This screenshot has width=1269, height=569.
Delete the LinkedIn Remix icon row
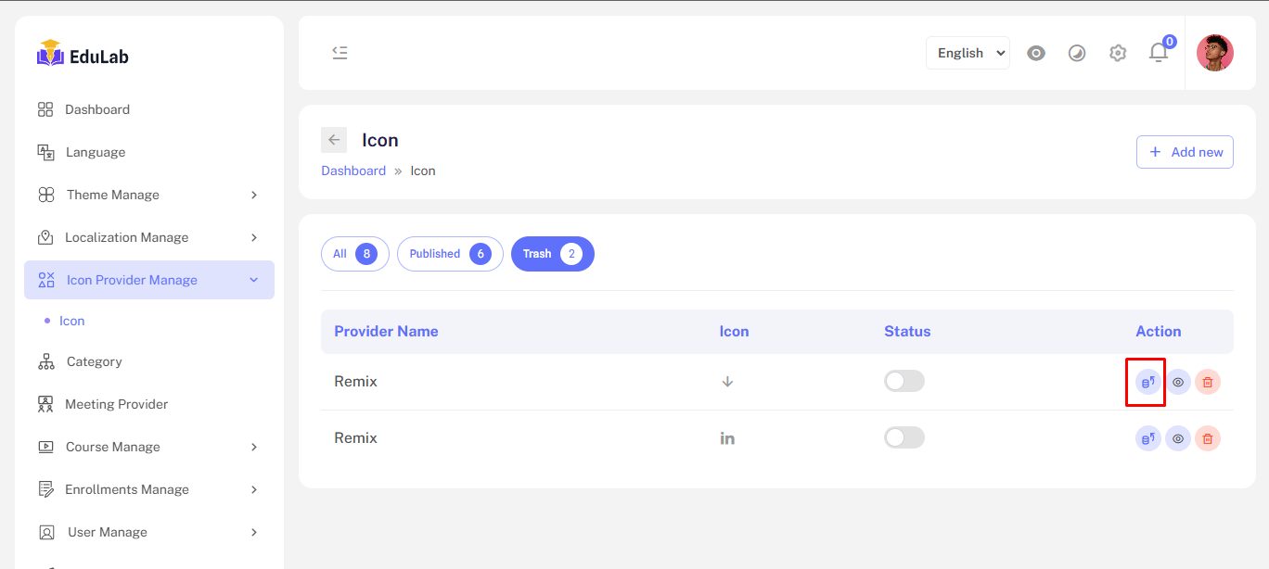(x=1207, y=439)
